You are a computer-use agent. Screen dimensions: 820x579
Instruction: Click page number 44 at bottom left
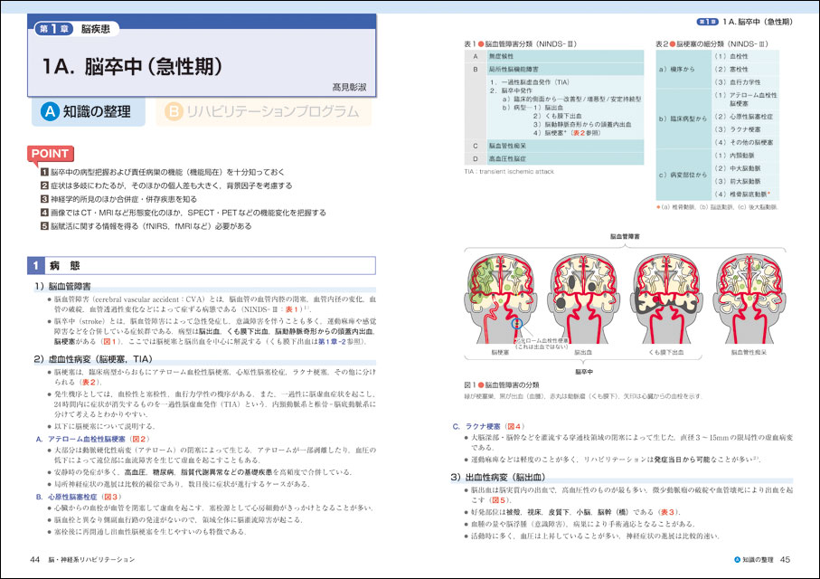click(35, 560)
